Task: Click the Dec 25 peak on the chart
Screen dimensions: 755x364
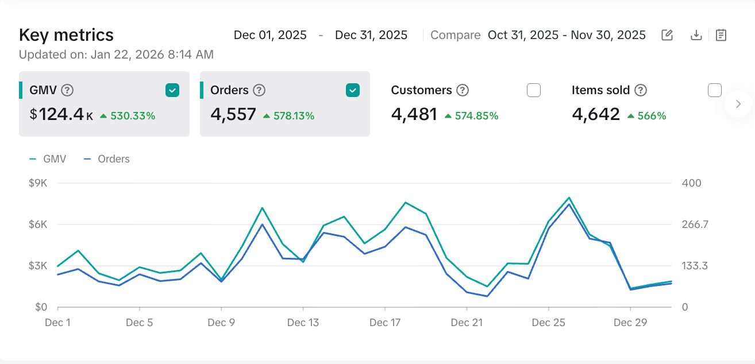Action: coord(569,198)
